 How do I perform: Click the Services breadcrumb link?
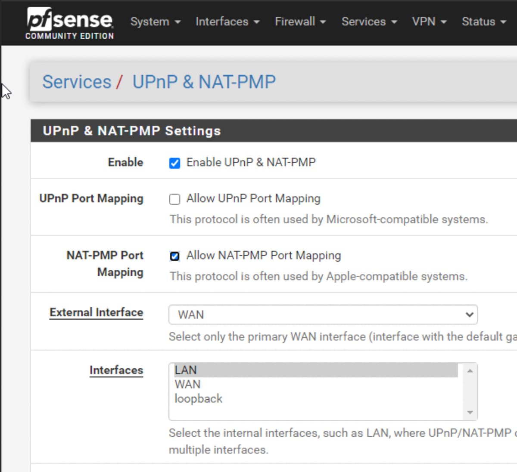[76, 82]
